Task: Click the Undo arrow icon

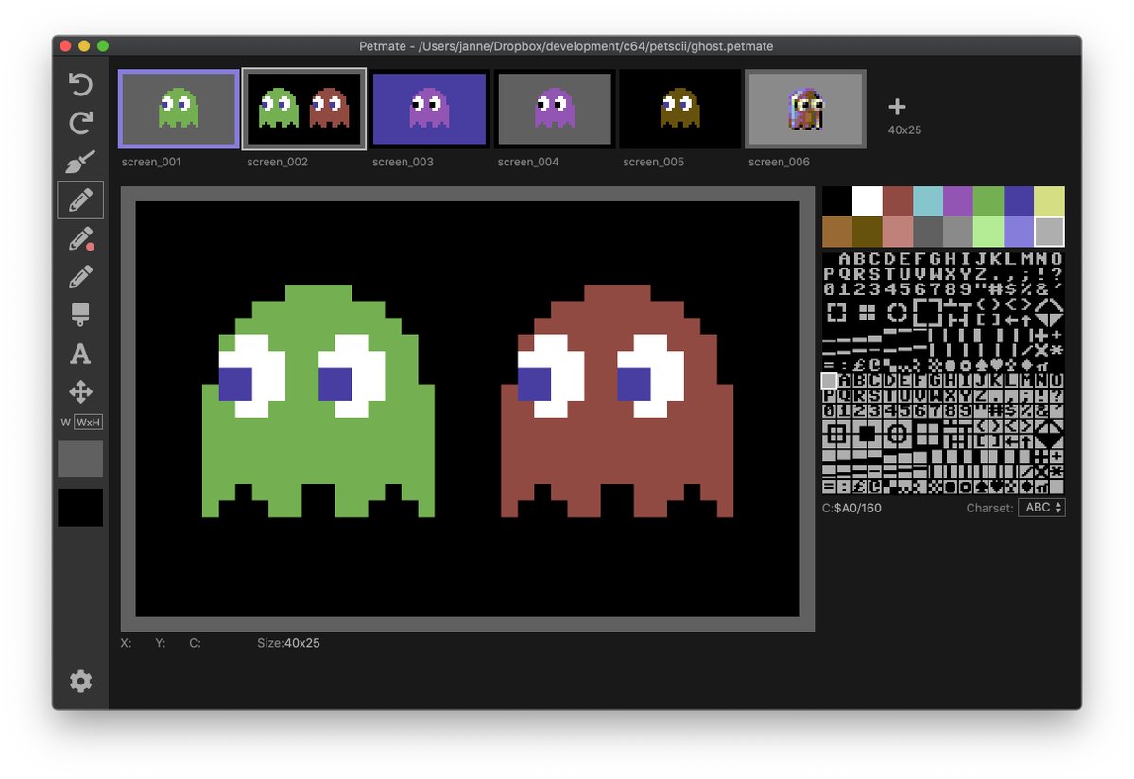Action: pos(80,84)
